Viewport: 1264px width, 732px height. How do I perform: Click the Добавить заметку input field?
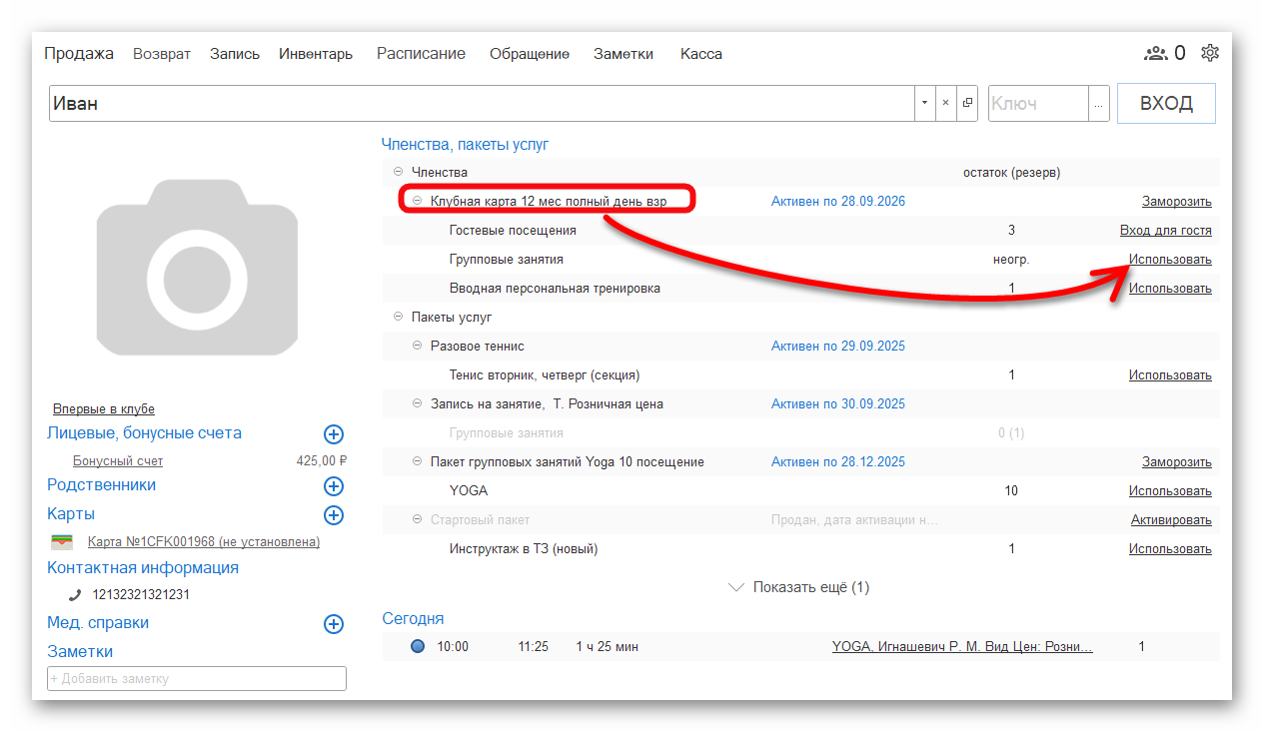point(197,679)
